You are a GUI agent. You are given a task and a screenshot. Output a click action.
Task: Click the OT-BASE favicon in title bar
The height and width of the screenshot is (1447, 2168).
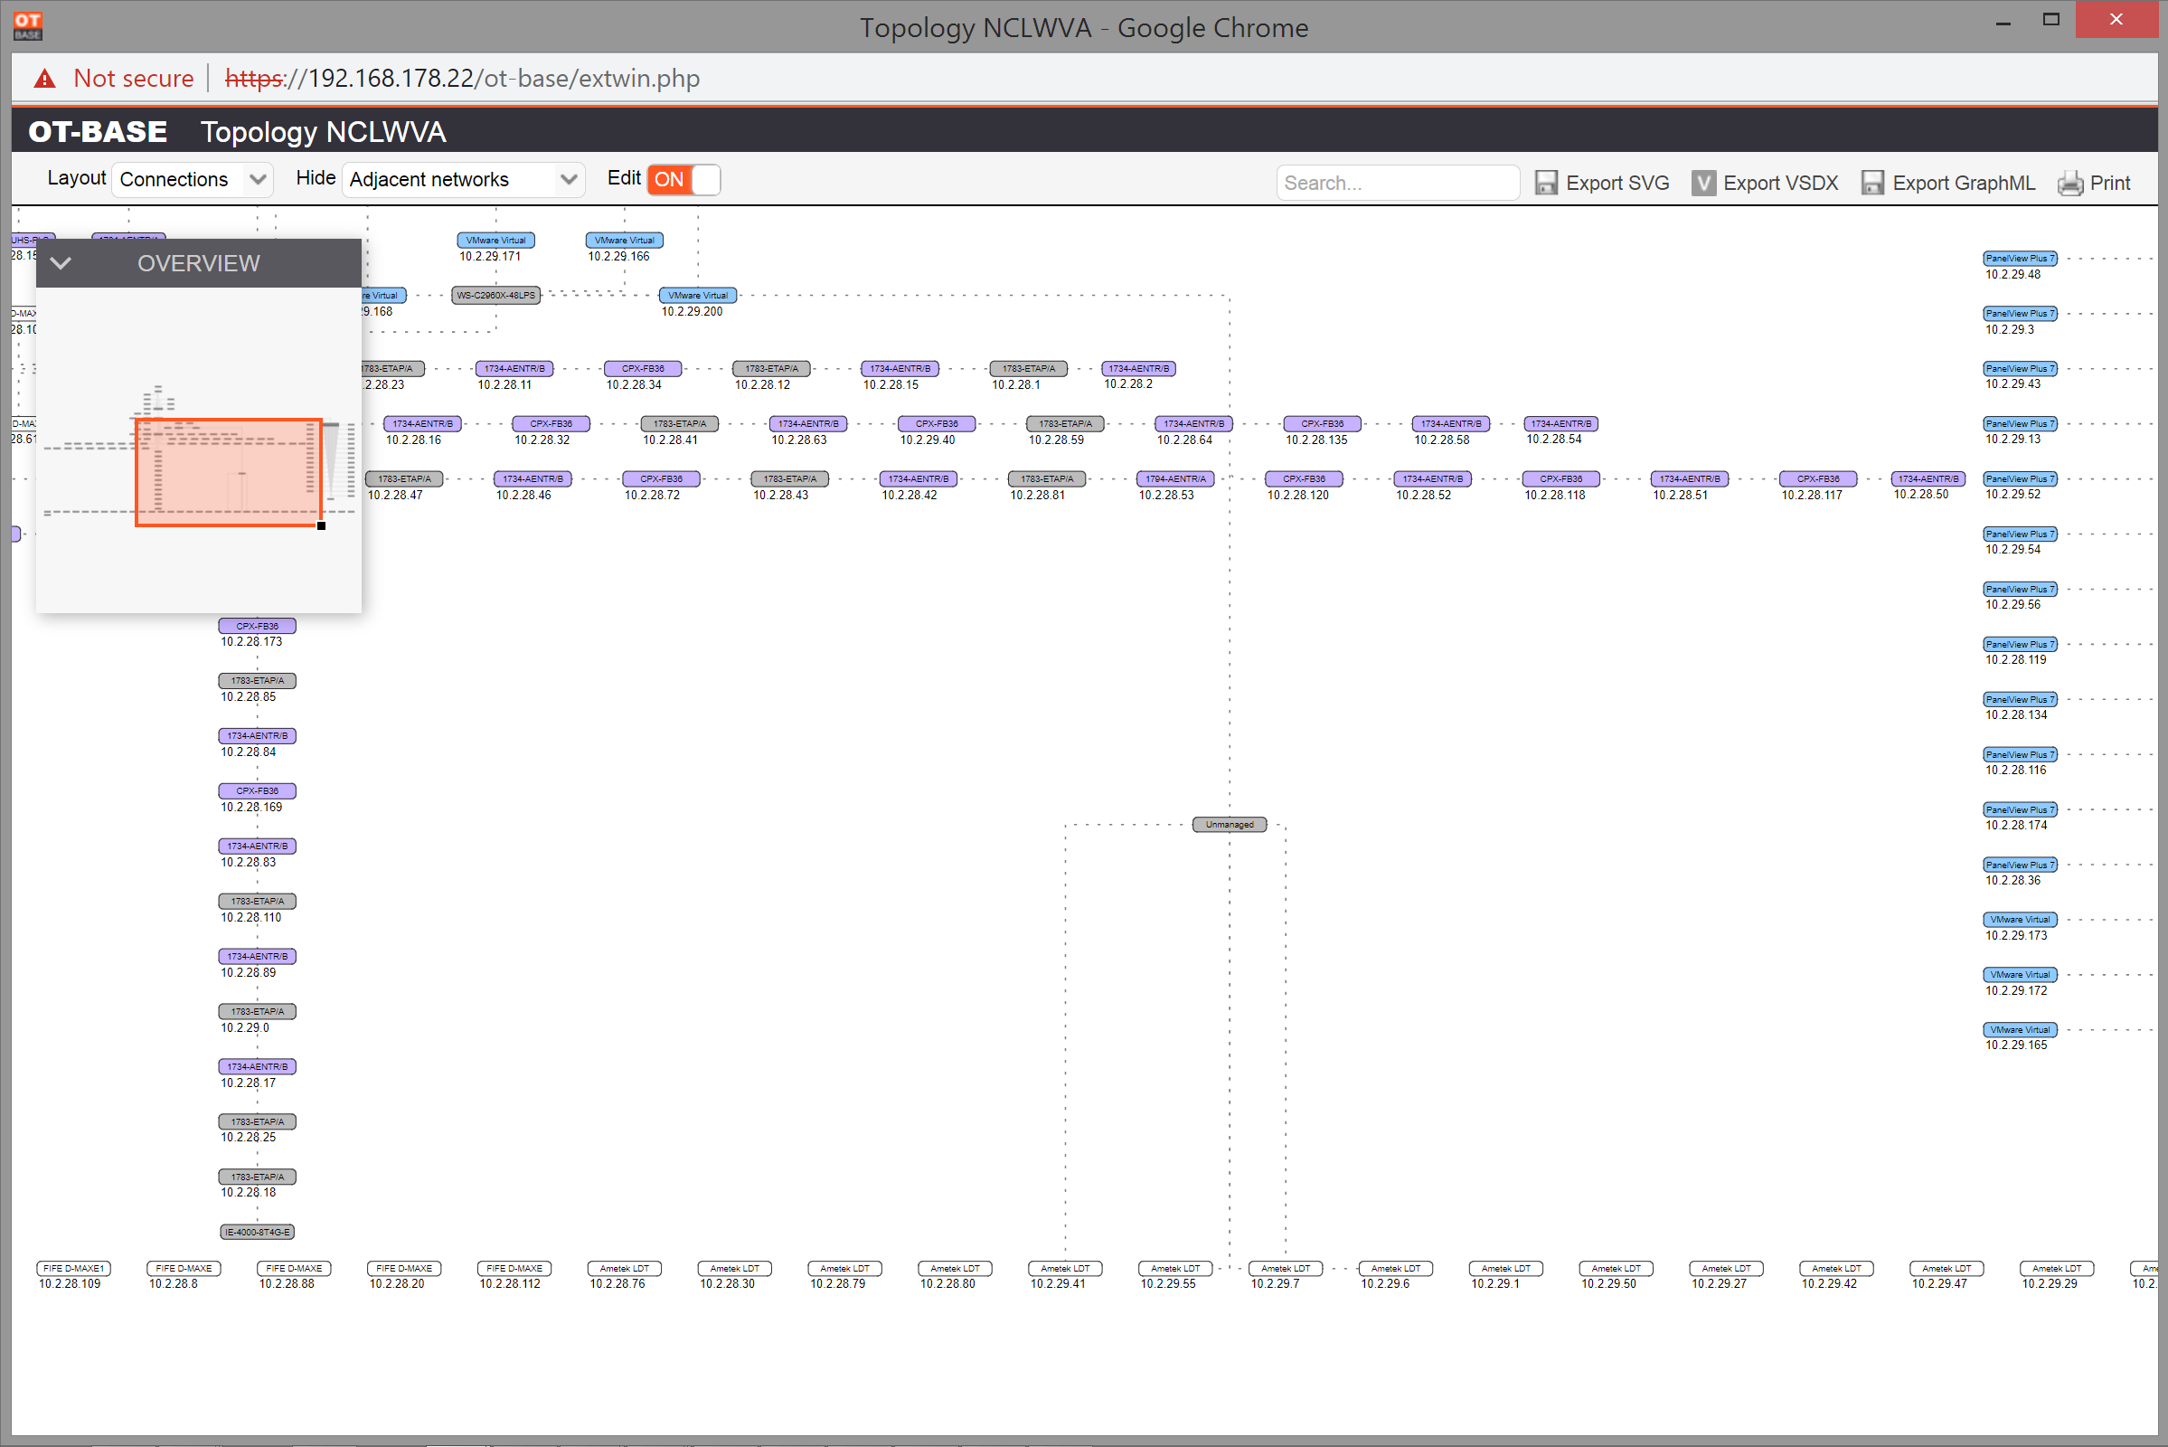coord(28,26)
